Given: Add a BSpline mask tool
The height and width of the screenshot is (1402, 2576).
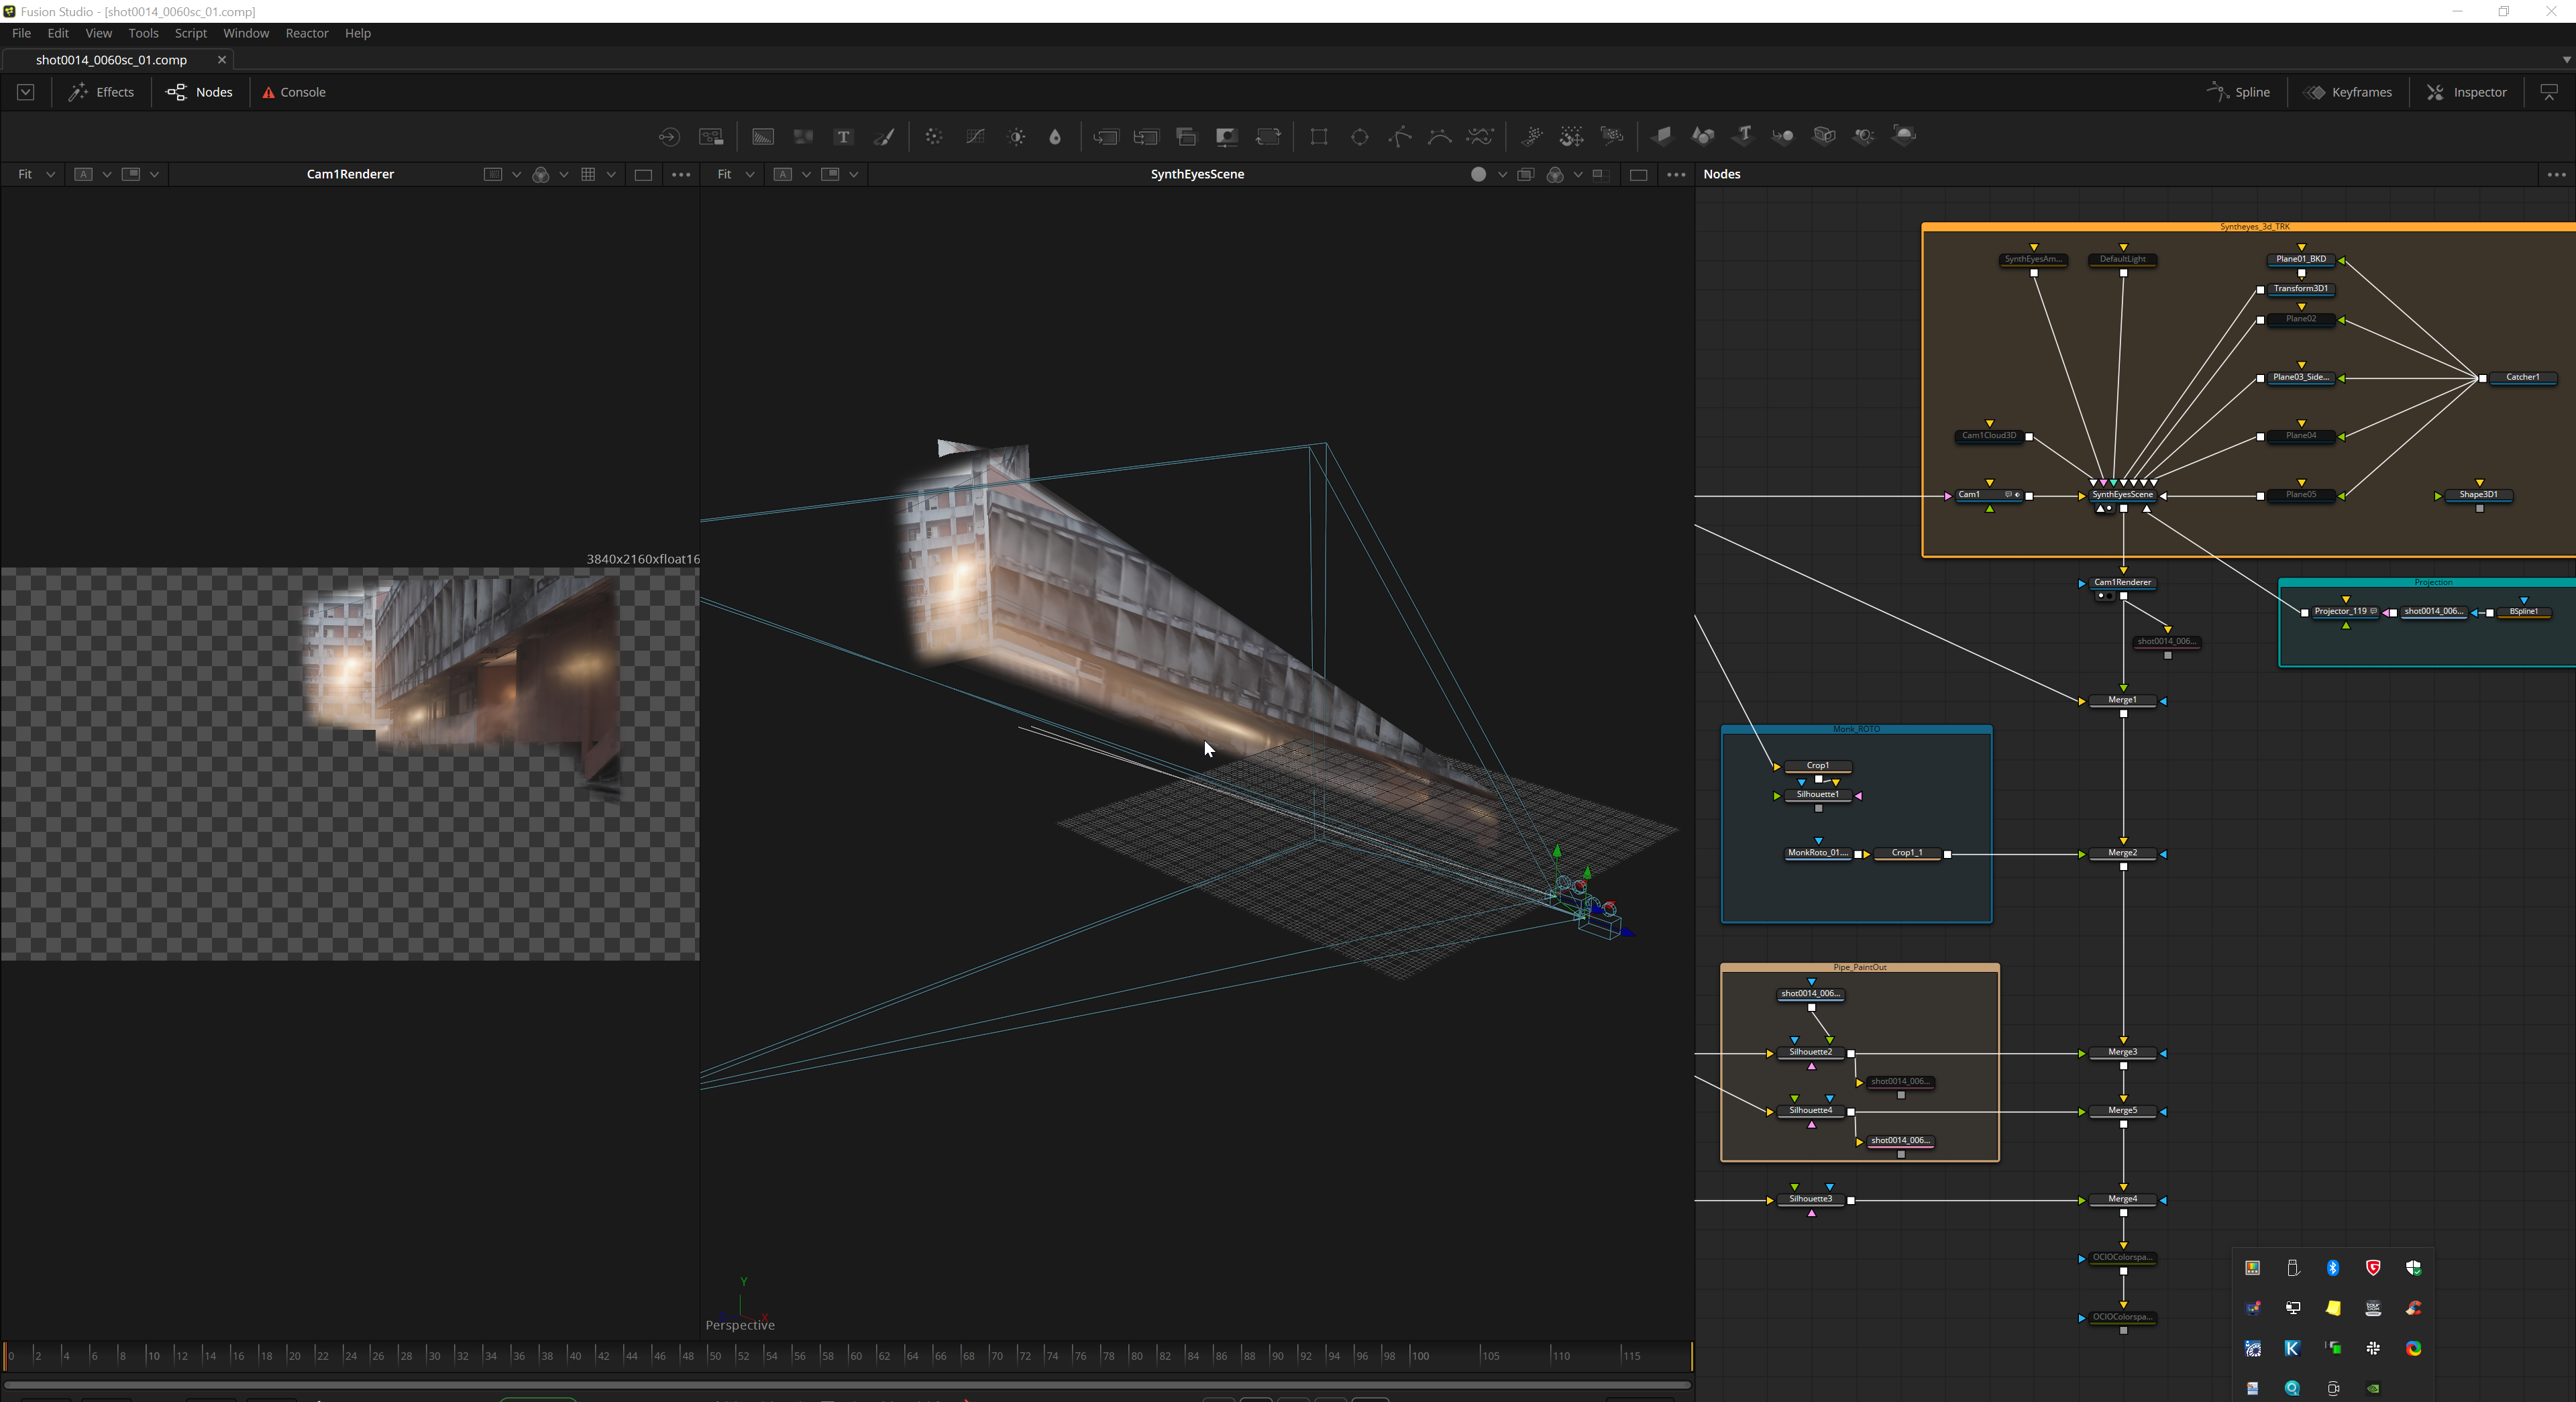Looking at the screenshot, I should pos(1439,137).
